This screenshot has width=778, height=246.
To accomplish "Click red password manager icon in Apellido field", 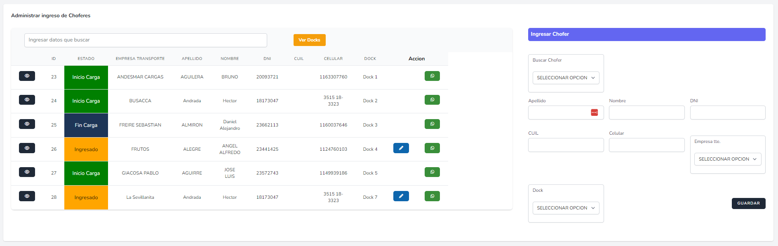I will coord(594,113).
